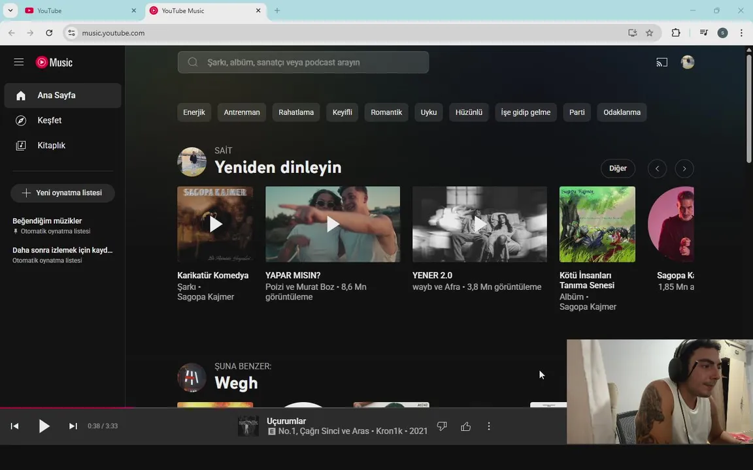Bookmark this page with star

(649, 33)
